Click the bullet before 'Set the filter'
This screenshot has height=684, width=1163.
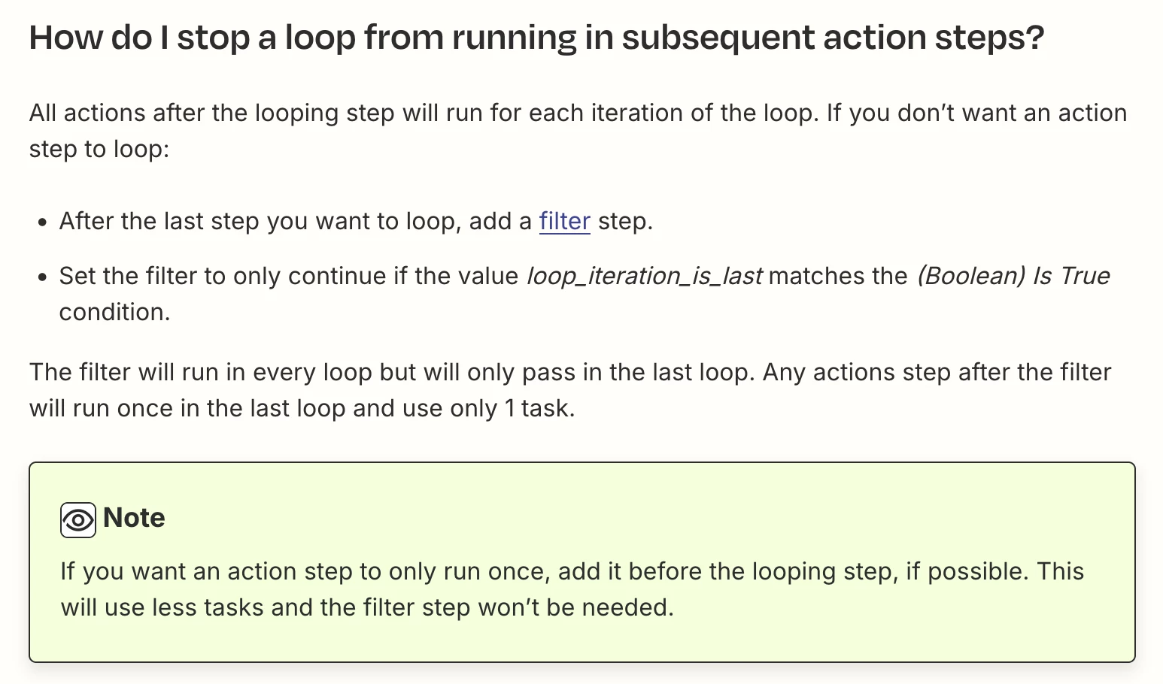tap(43, 277)
